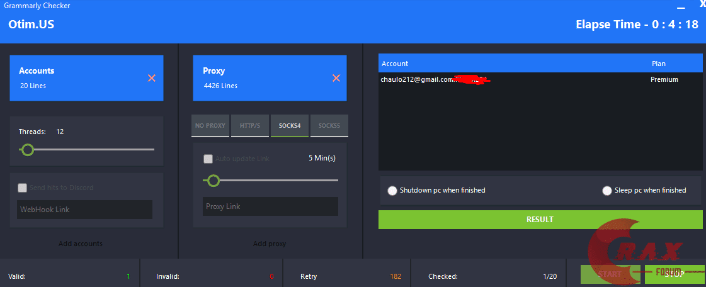Screen dimensions: 706x287
Task: Click the Otim.US title text
Action: coord(31,25)
